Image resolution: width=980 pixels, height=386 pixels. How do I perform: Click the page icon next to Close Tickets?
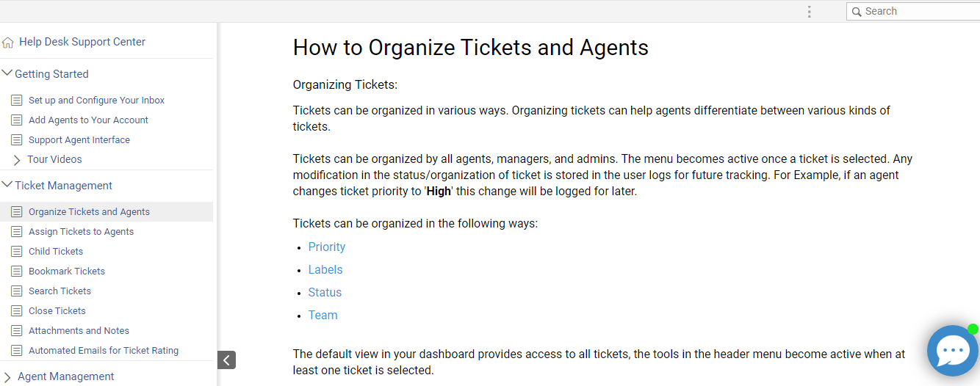click(17, 311)
